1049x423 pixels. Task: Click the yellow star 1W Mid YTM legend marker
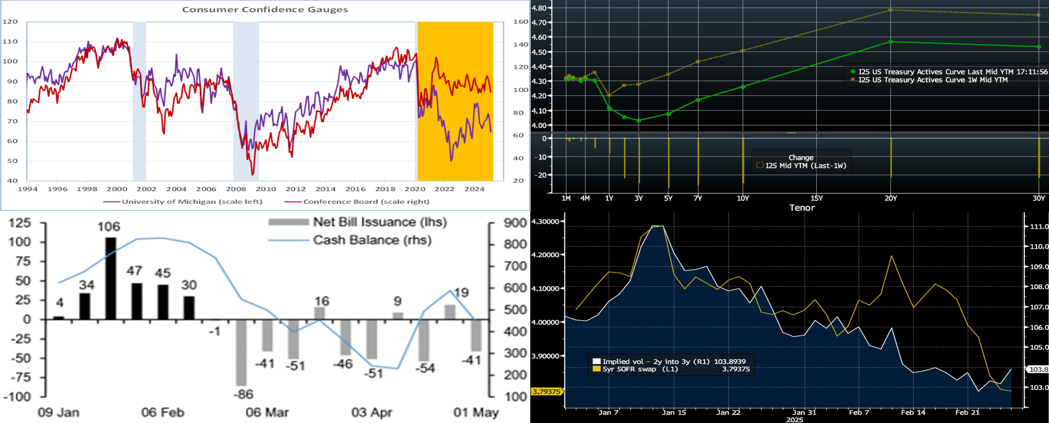coord(853,80)
